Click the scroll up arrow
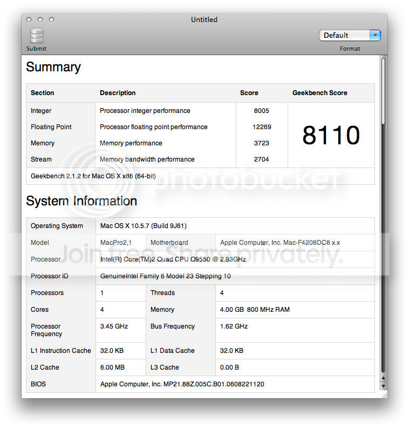The height and width of the screenshot is (428, 409). (383, 378)
